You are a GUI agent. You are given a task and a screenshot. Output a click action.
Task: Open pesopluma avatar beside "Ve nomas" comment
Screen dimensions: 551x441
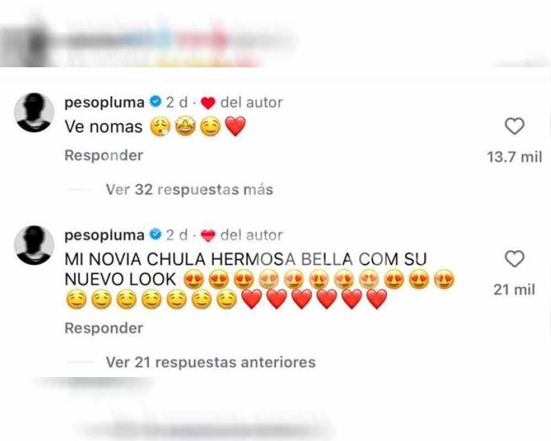[34, 112]
